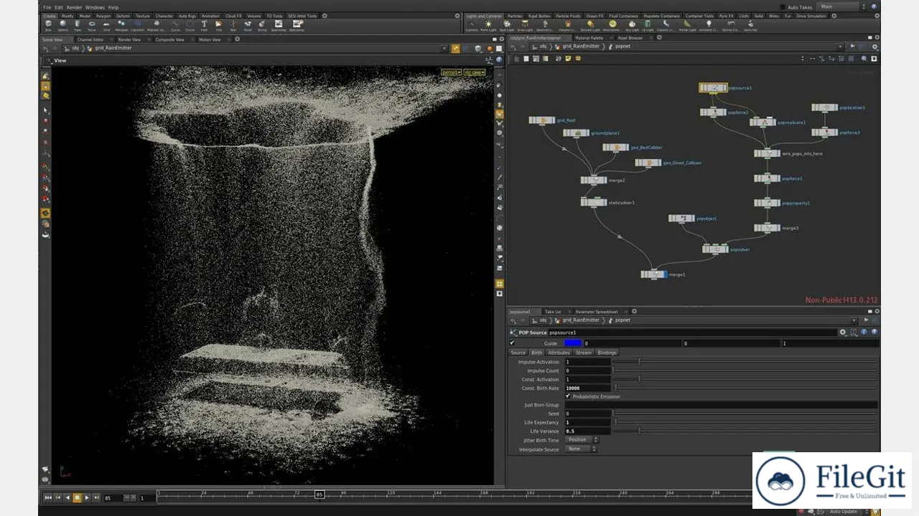Image resolution: width=919 pixels, height=516 pixels.
Task: Switch to the Birth tab
Action: (537, 353)
